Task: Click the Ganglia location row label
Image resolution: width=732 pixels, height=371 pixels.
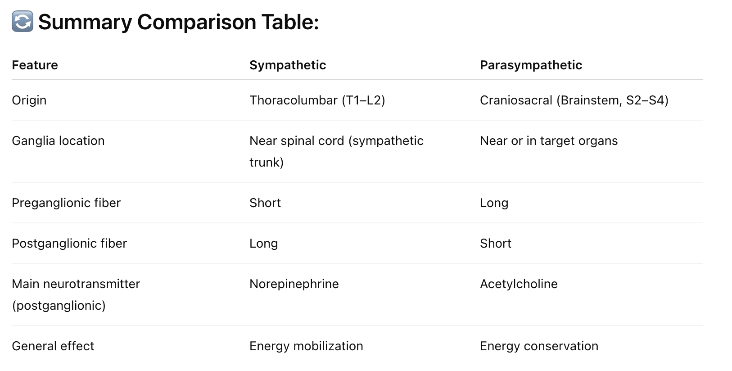Action: point(58,141)
